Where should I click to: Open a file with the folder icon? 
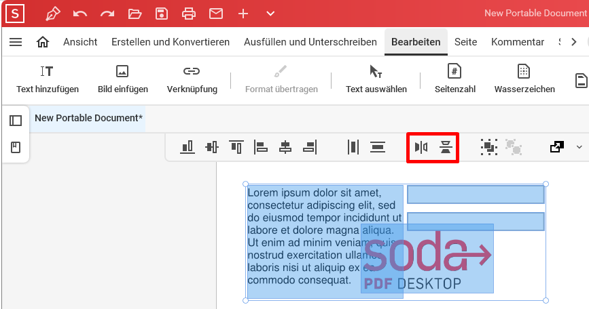[135, 14]
